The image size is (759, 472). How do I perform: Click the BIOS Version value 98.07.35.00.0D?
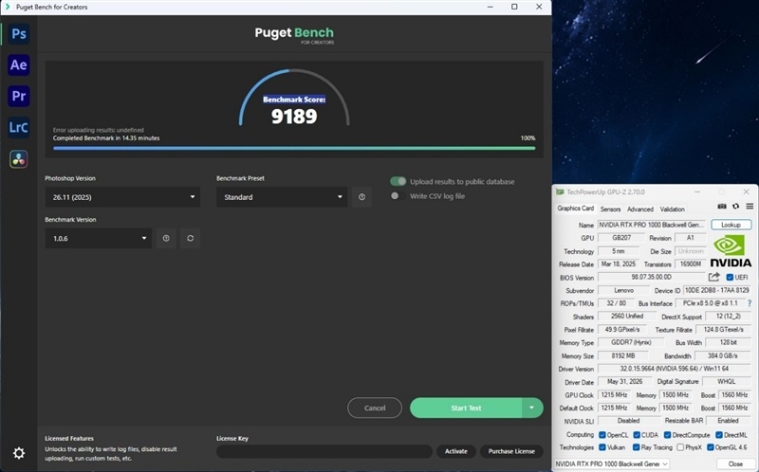[x=651, y=277]
